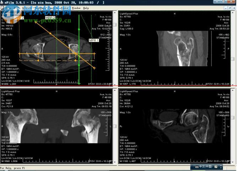Click left diamond handle on dashed orange line
Image resolution: width=237 pixels, height=171 pixels.
point(38,60)
